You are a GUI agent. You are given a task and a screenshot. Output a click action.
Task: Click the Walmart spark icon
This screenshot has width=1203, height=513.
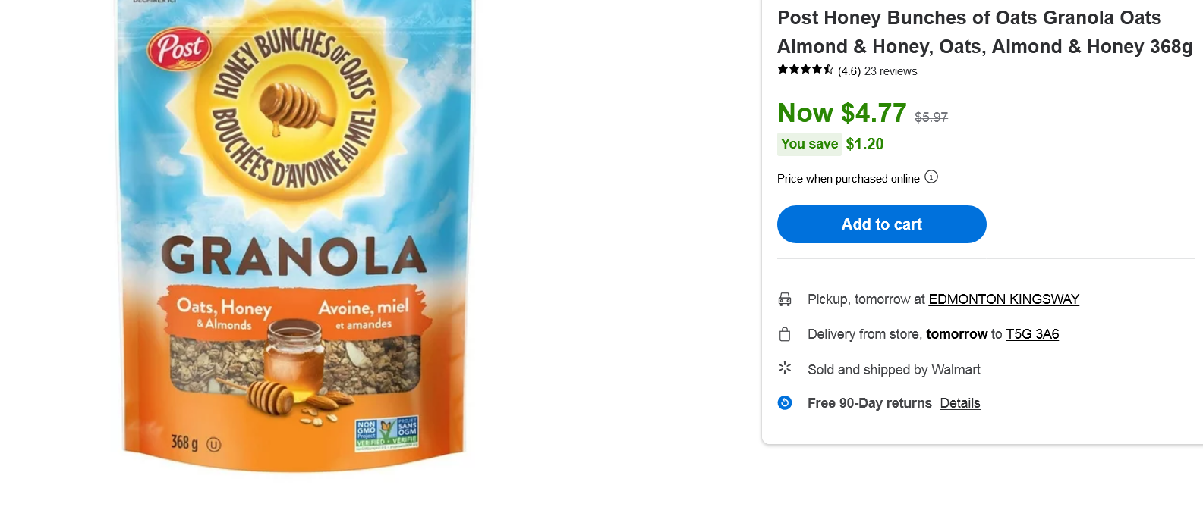(785, 368)
